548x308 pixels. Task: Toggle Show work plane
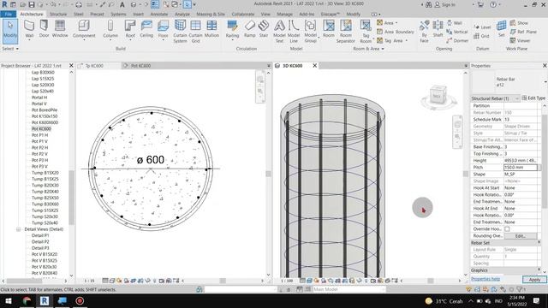pyautogui.click(x=519, y=23)
